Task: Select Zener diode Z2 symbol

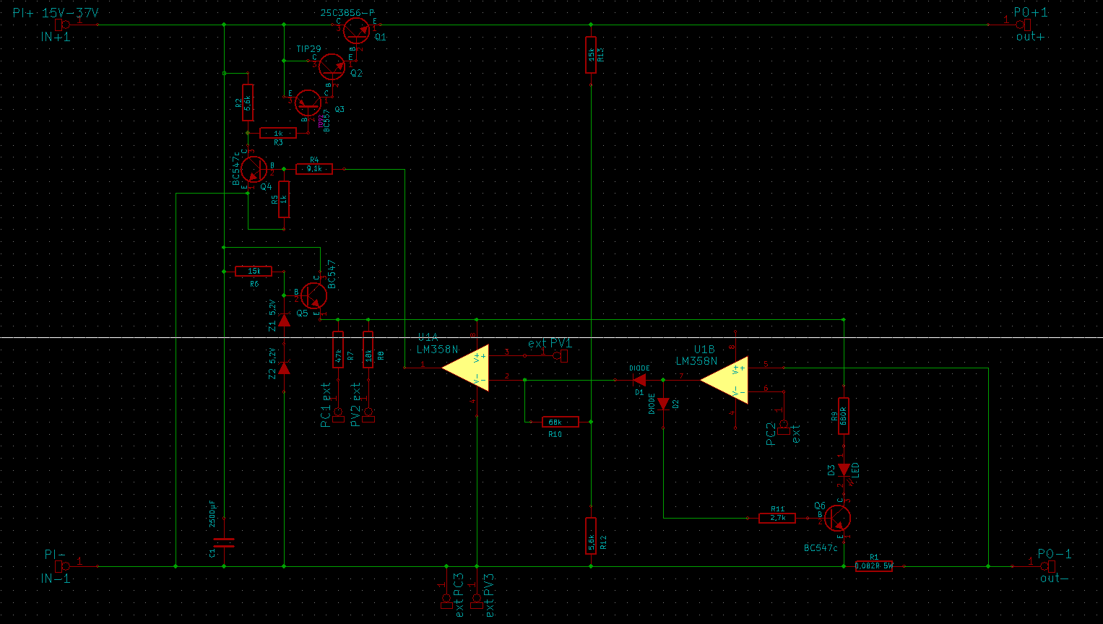Action: 284,368
